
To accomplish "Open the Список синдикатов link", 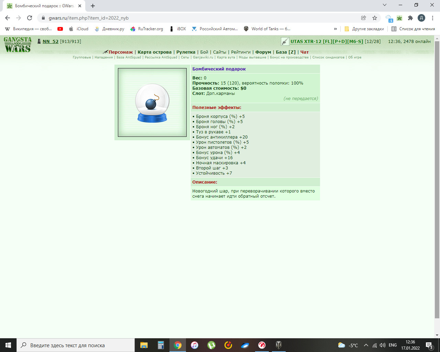I will tap(328, 57).
